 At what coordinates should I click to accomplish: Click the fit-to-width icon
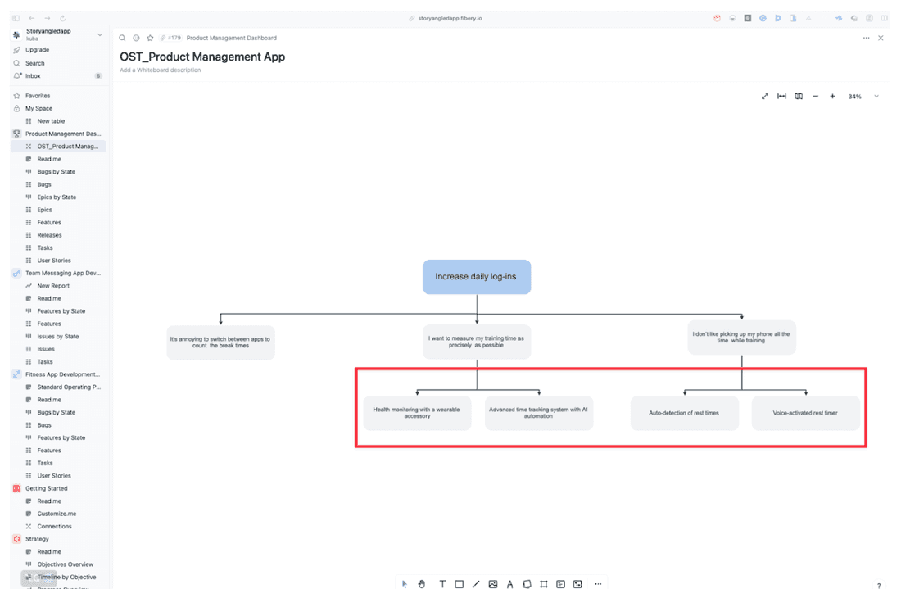pos(781,97)
